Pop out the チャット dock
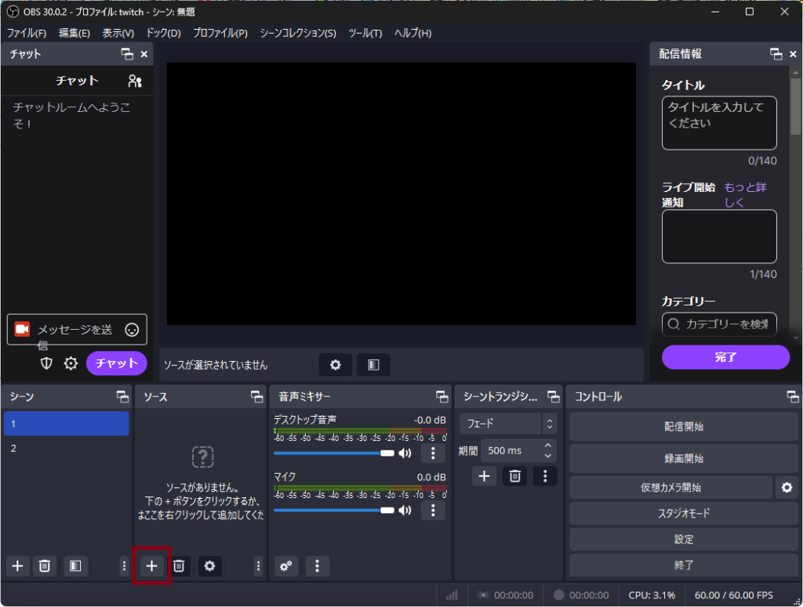The image size is (803, 607). click(129, 54)
